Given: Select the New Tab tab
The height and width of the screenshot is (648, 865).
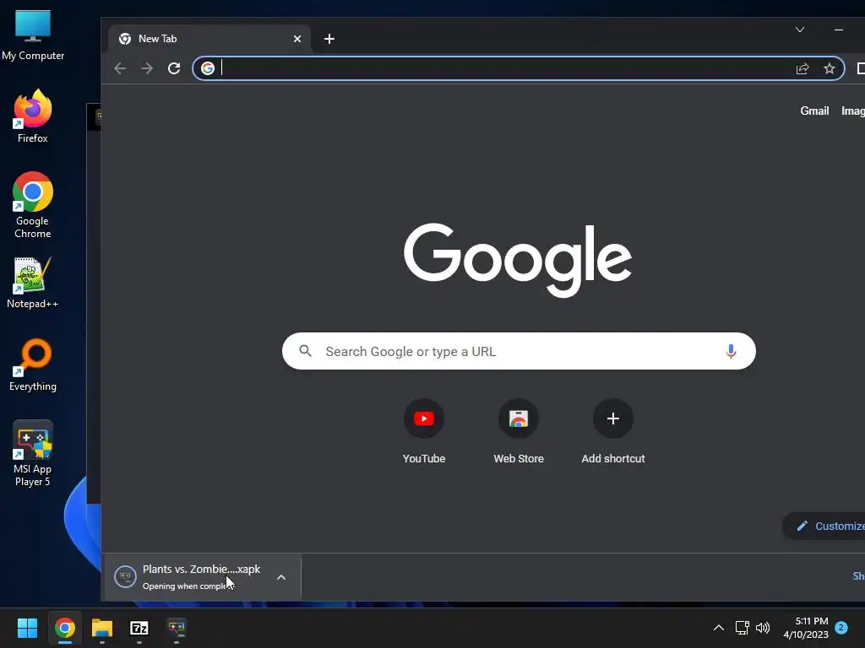Looking at the screenshot, I should point(209,39).
